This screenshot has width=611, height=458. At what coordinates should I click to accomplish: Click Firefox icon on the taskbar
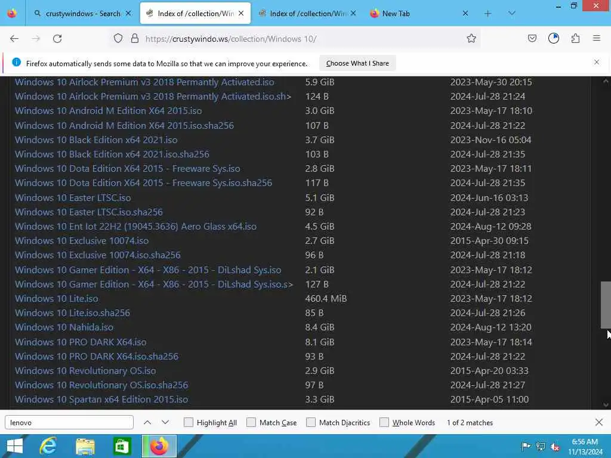[x=159, y=446]
